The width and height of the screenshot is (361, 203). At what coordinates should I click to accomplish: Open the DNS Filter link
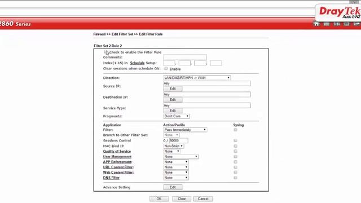point(111,178)
